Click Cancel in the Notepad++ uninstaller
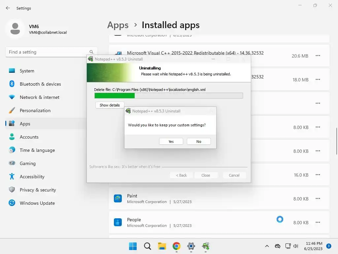 point(234,175)
